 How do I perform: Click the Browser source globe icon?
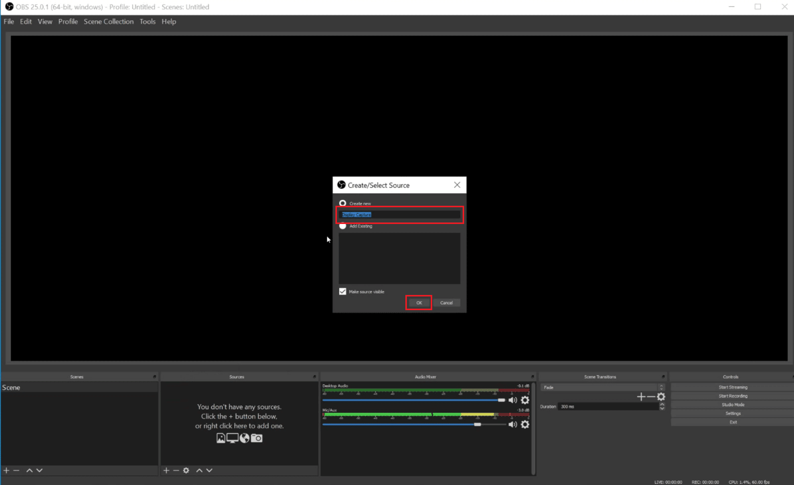[x=244, y=438]
